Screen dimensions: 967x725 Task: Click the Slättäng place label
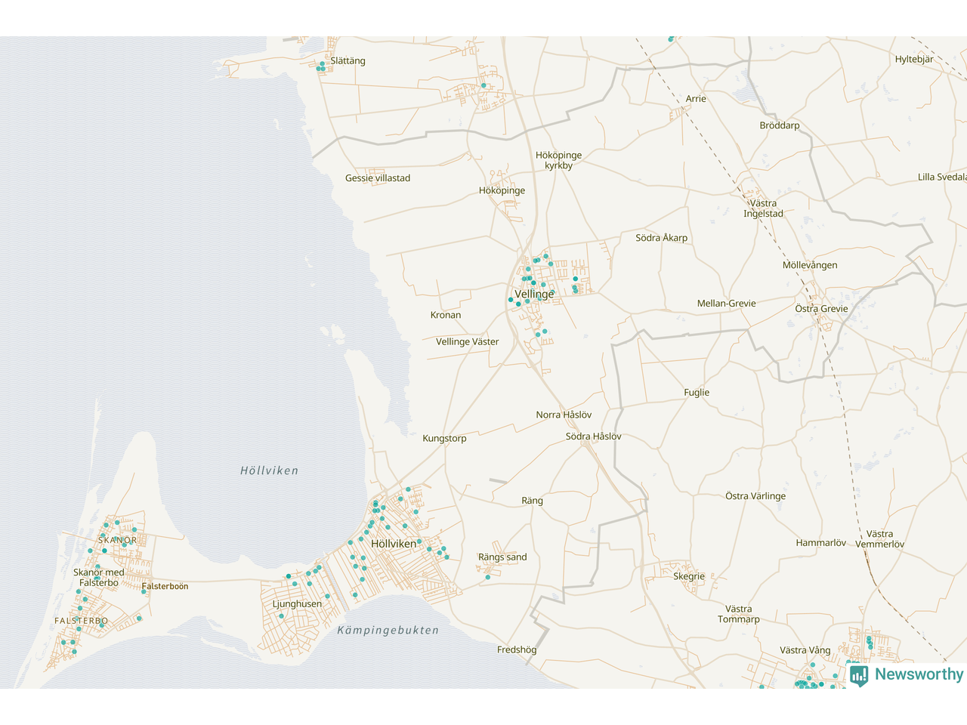(x=348, y=60)
